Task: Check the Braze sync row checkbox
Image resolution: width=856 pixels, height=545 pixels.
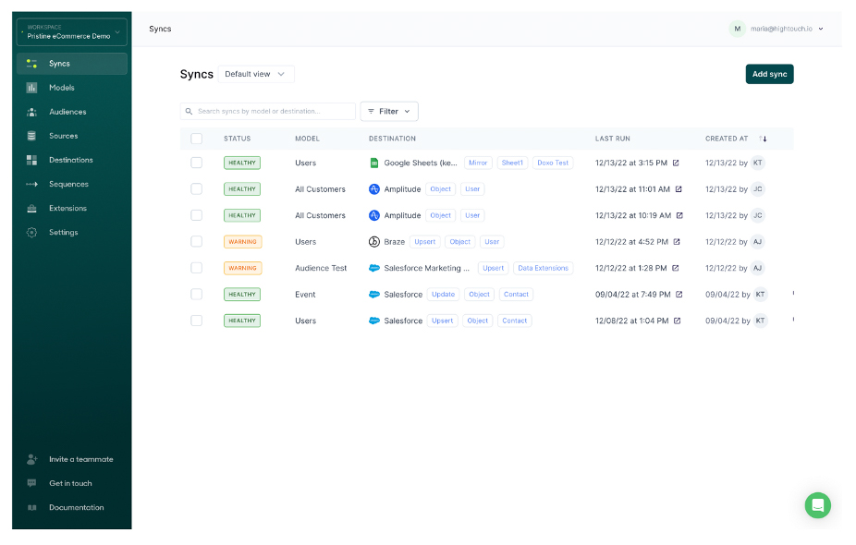Action: (x=197, y=241)
